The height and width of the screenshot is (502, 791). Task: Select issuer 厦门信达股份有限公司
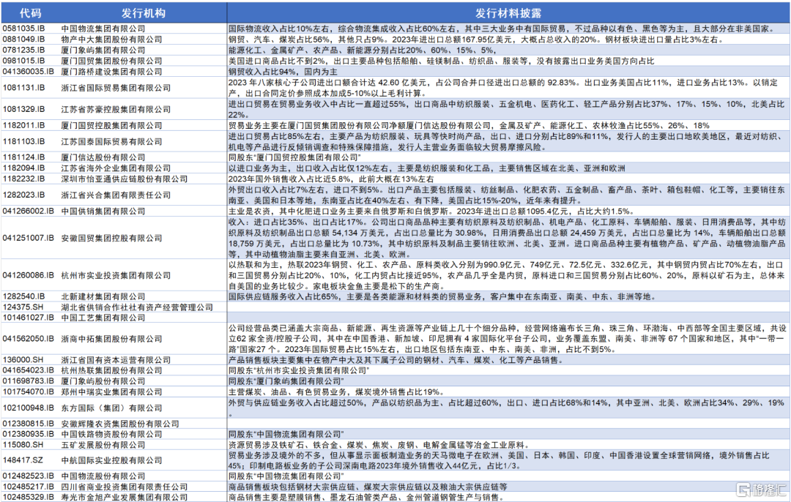coord(103,157)
